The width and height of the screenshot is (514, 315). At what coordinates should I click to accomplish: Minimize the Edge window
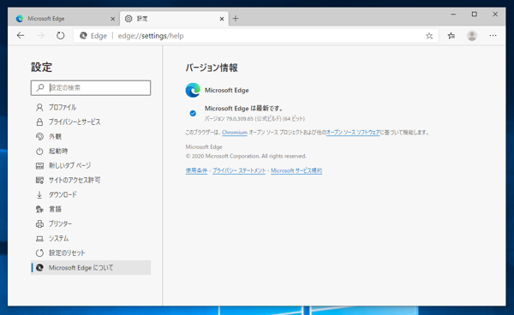(453, 14)
